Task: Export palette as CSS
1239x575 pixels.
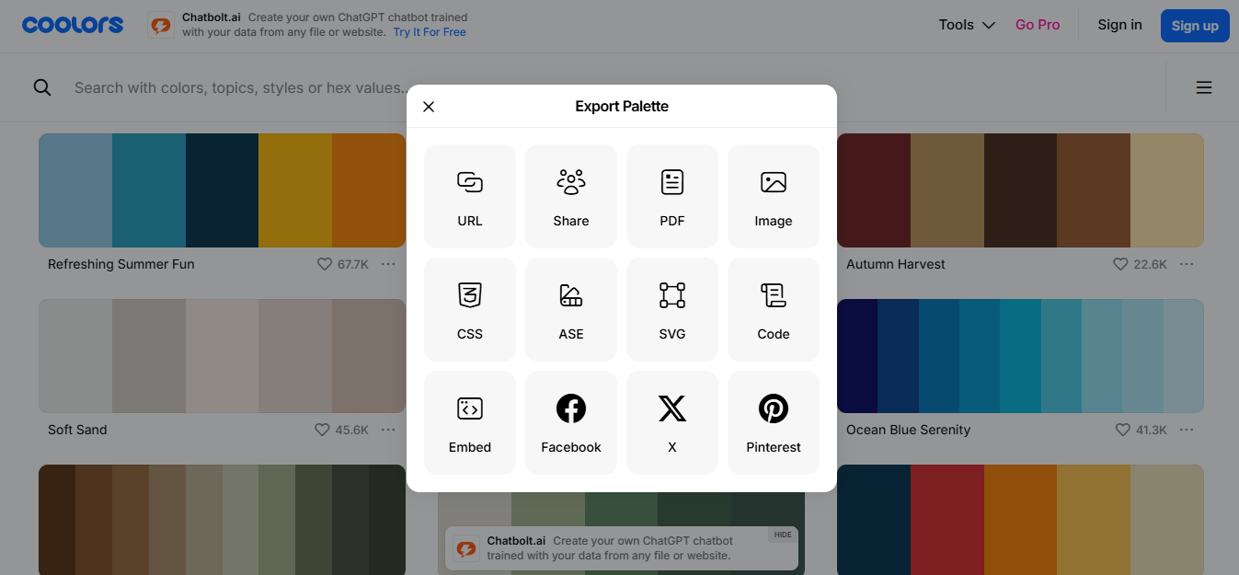Action: [x=470, y=309]
